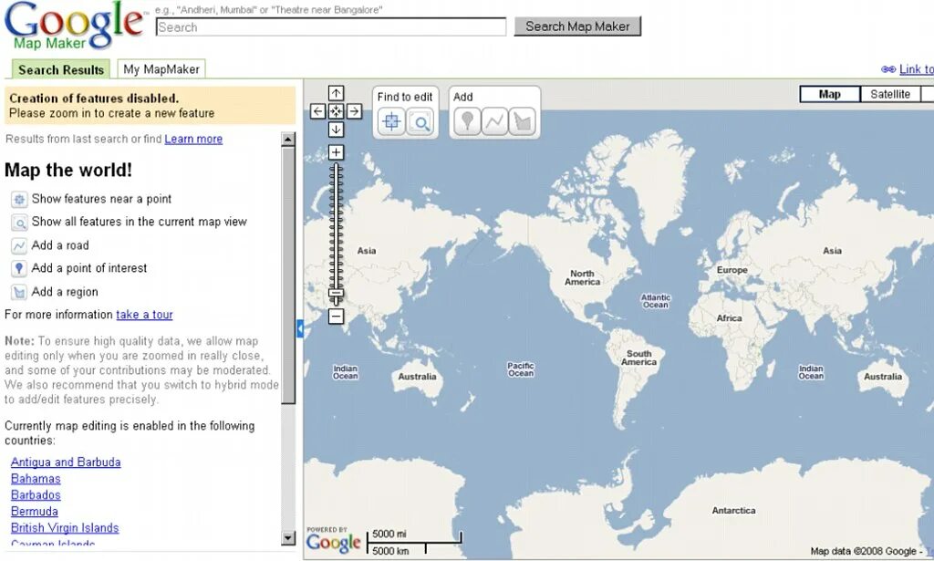The height and width of the screenshot is (561, 934).
Task: Click the South America map label
Action: coord(638,358)
